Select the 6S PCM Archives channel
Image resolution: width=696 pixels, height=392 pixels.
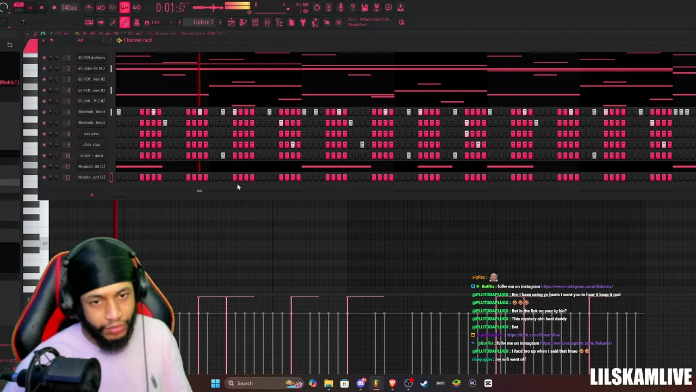coord(91,58)
